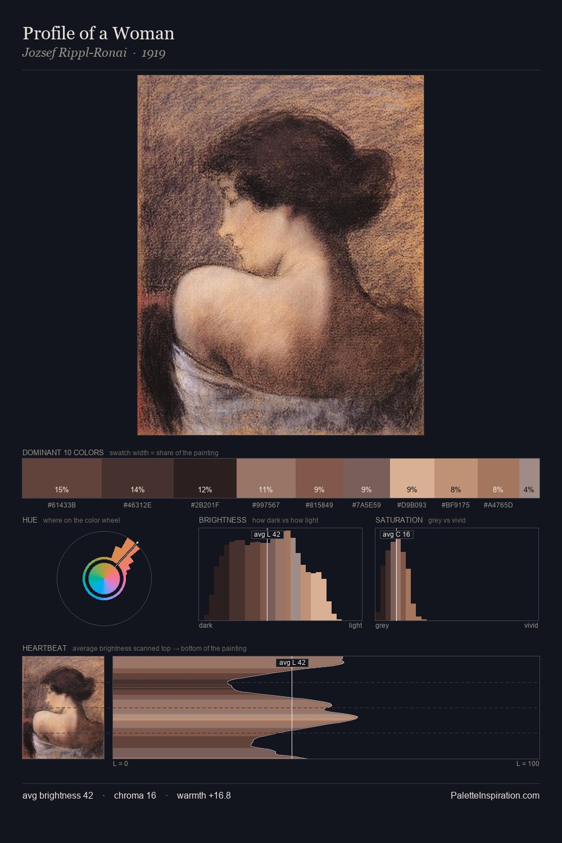Click 'how dark vs how light' caption
This screenshot has width=562, height=843.
pyautogui.click(x=285, y=520)
